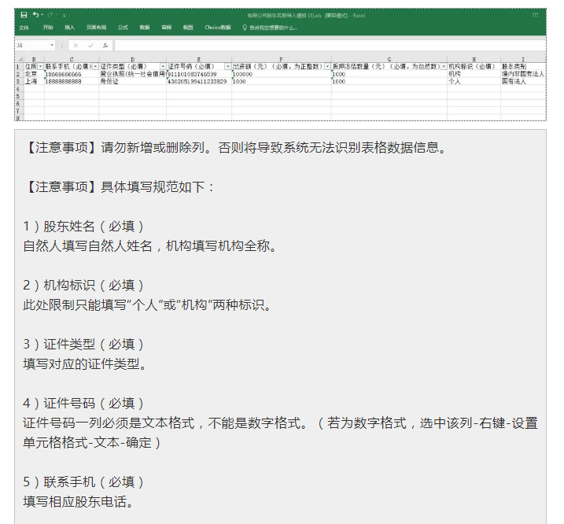
Task: Select the 机构 cell in column H
Action: point(474,74)
